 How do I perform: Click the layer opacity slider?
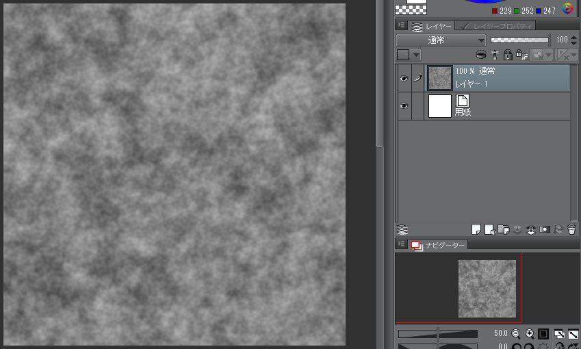click(519, 40)
